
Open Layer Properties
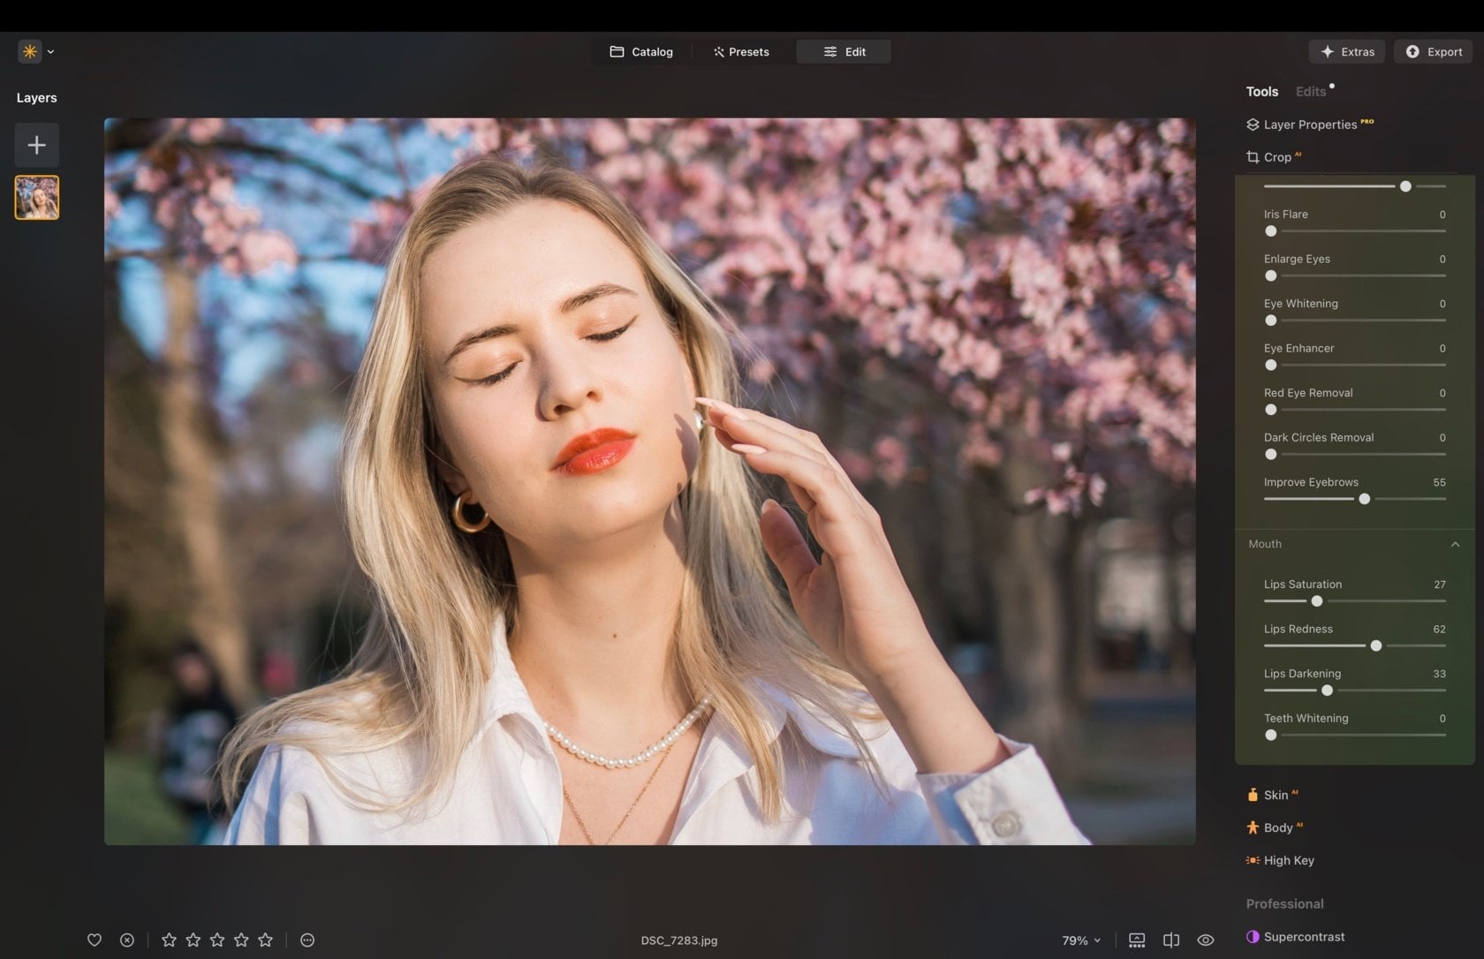coord(1310,124)
